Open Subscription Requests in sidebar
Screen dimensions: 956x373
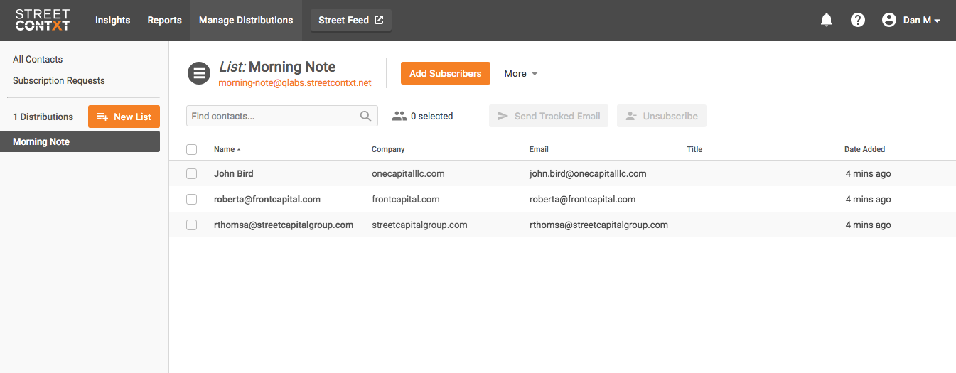(59, 80)
